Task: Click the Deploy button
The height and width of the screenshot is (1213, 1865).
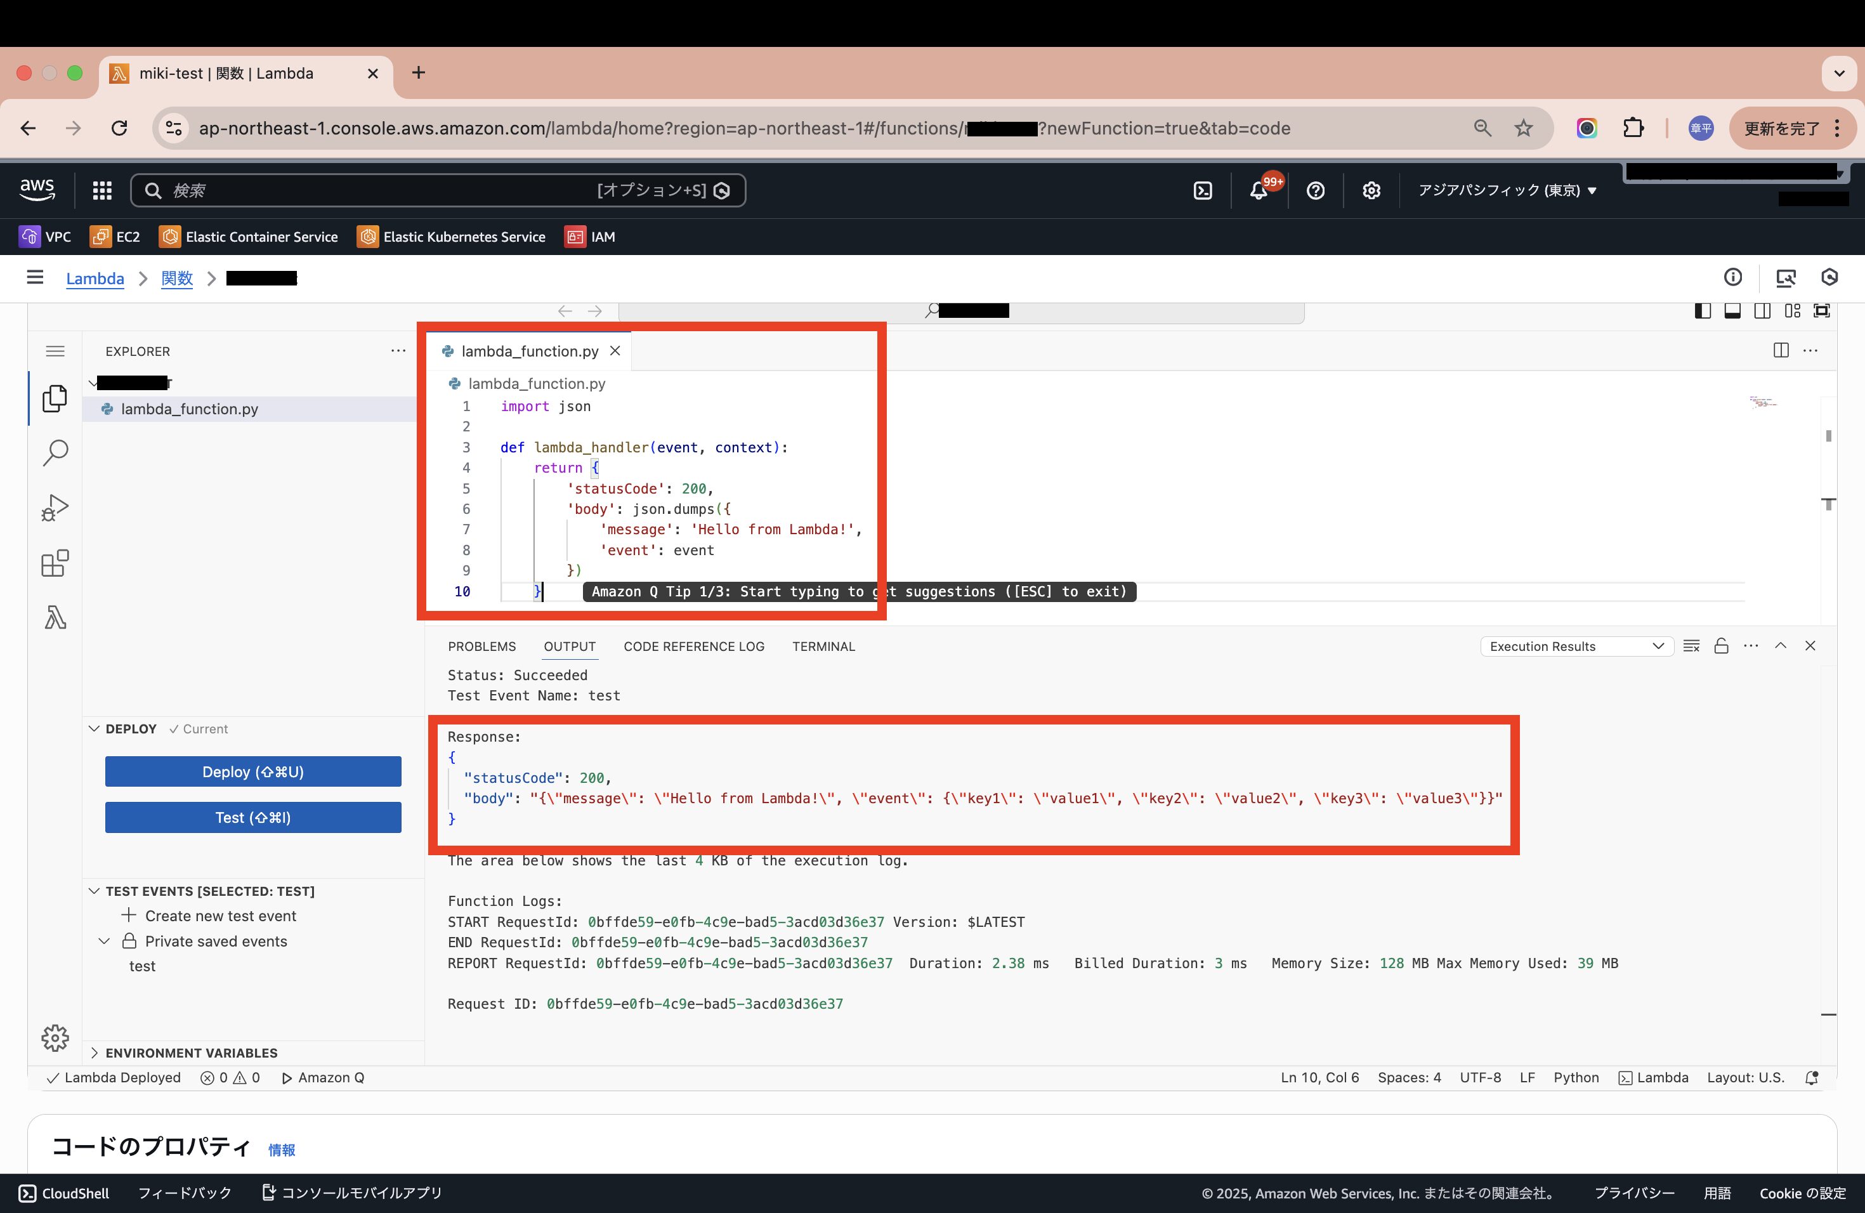Action: (x=252, y=771)
